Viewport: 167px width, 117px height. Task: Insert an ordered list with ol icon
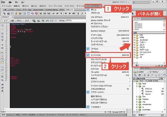tap(57, 13)
